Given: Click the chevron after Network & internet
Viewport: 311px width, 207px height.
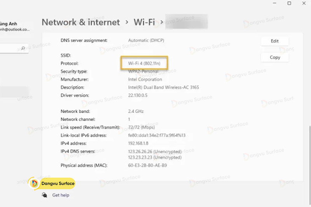Looking at the screenshot, I should coord(127,22).
